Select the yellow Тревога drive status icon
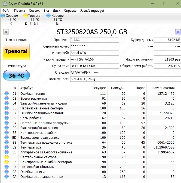Screen dimensions: 181x183 (26, 15)
